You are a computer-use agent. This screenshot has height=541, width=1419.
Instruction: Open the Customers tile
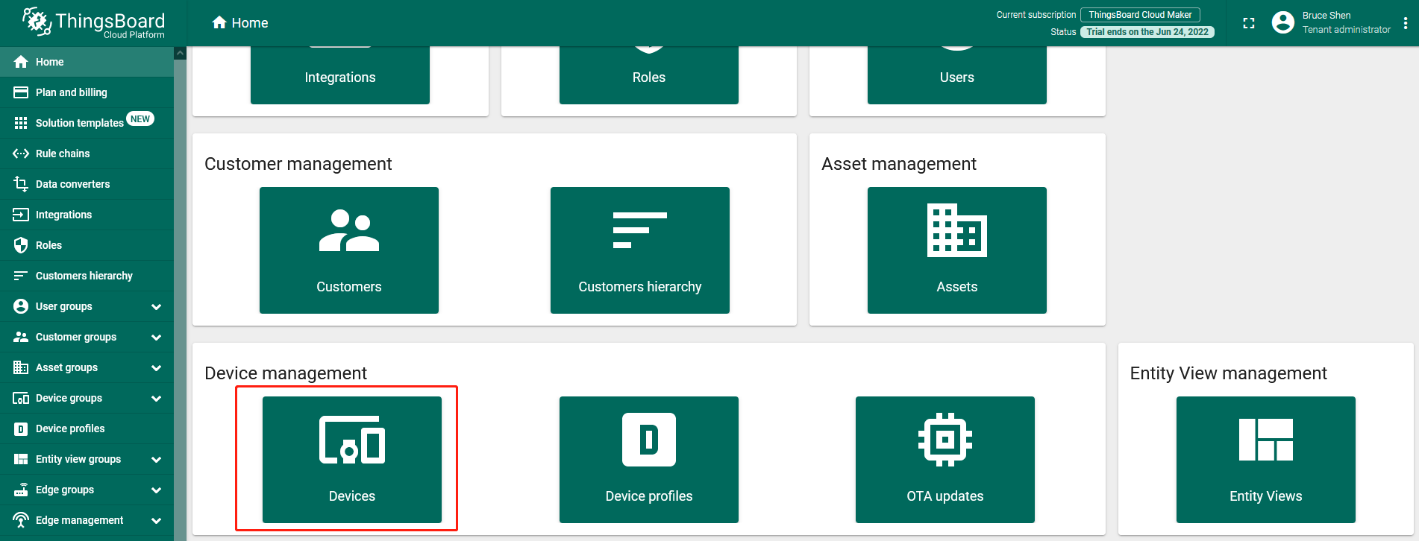tap(348, 250)
